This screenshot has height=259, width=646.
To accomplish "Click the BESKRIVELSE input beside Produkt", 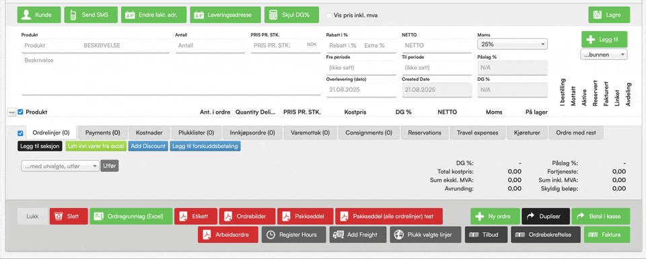I will coord(126,46).
